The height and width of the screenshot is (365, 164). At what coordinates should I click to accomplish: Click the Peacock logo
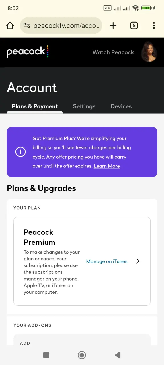(28, 52)
